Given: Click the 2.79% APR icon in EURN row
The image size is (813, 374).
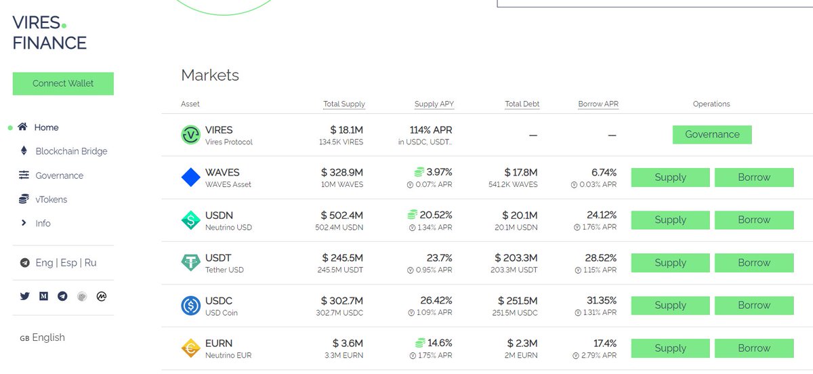Looking at the screenshot, I should (576, 355).
